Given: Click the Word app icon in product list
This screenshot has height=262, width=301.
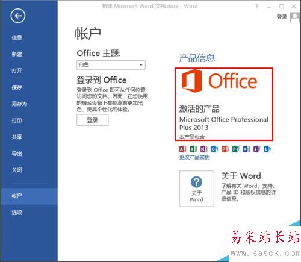Looking at the screenshot, I should [246, 149].
